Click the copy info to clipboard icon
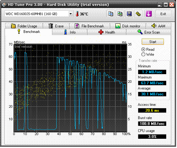 pos(111,14)
